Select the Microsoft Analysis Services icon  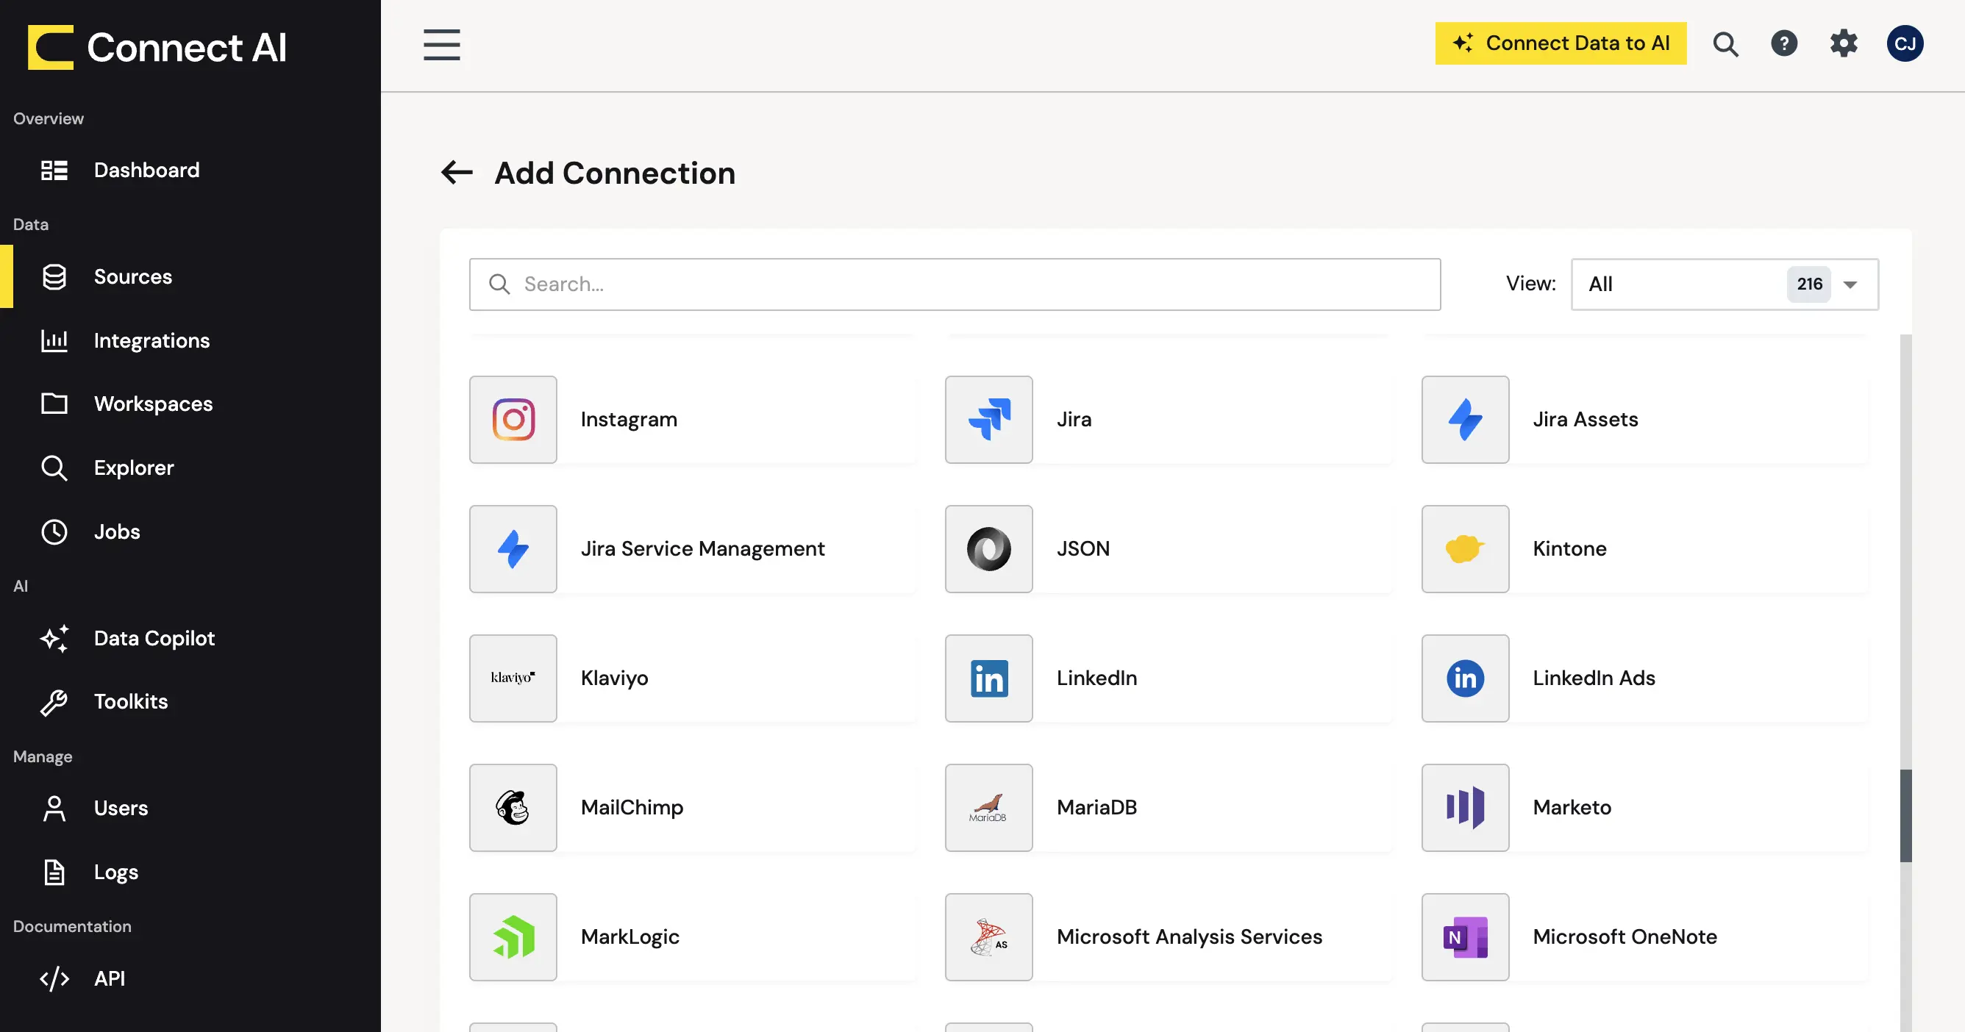(x=988, y=936)
